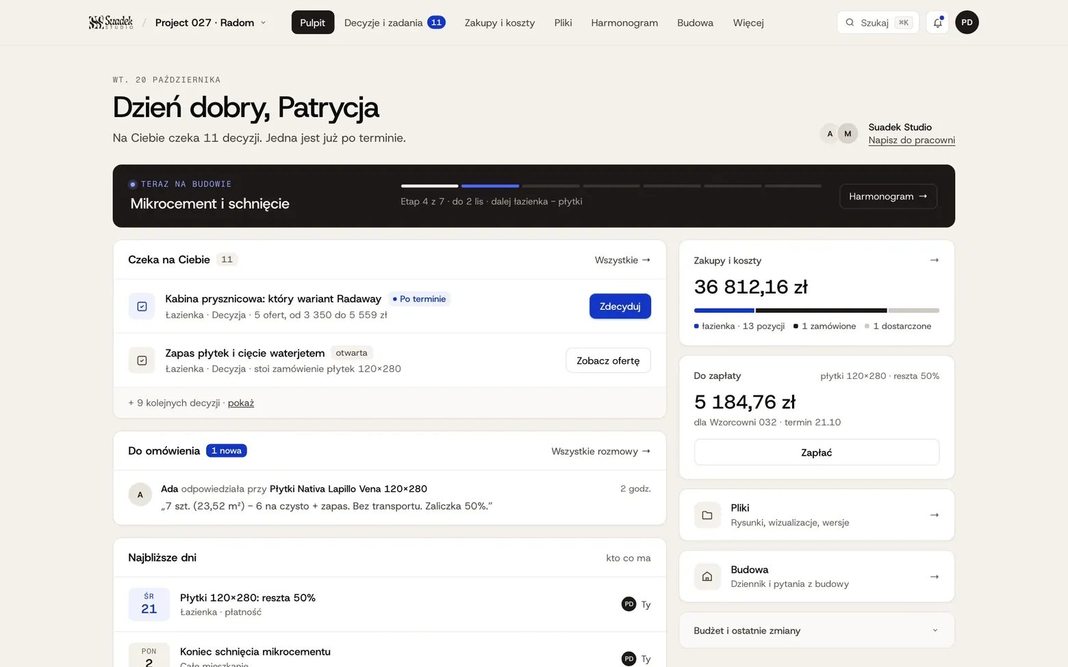Click the Szukaj search field
The width and height of the screenshot is (1068, 667).
click(x=878, y=23)
